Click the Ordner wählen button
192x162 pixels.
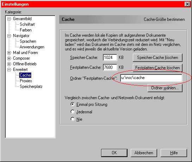(165, 88)
